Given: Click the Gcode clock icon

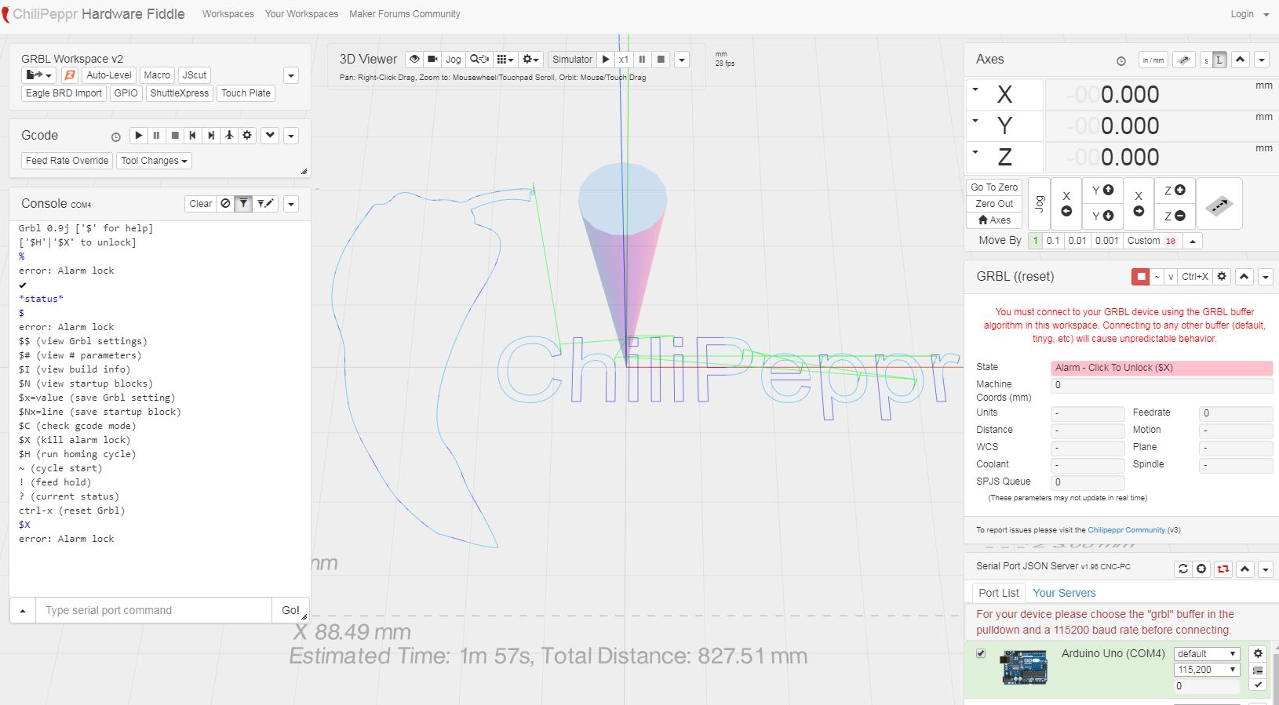Looking at the screenshot, I should 115,136.
